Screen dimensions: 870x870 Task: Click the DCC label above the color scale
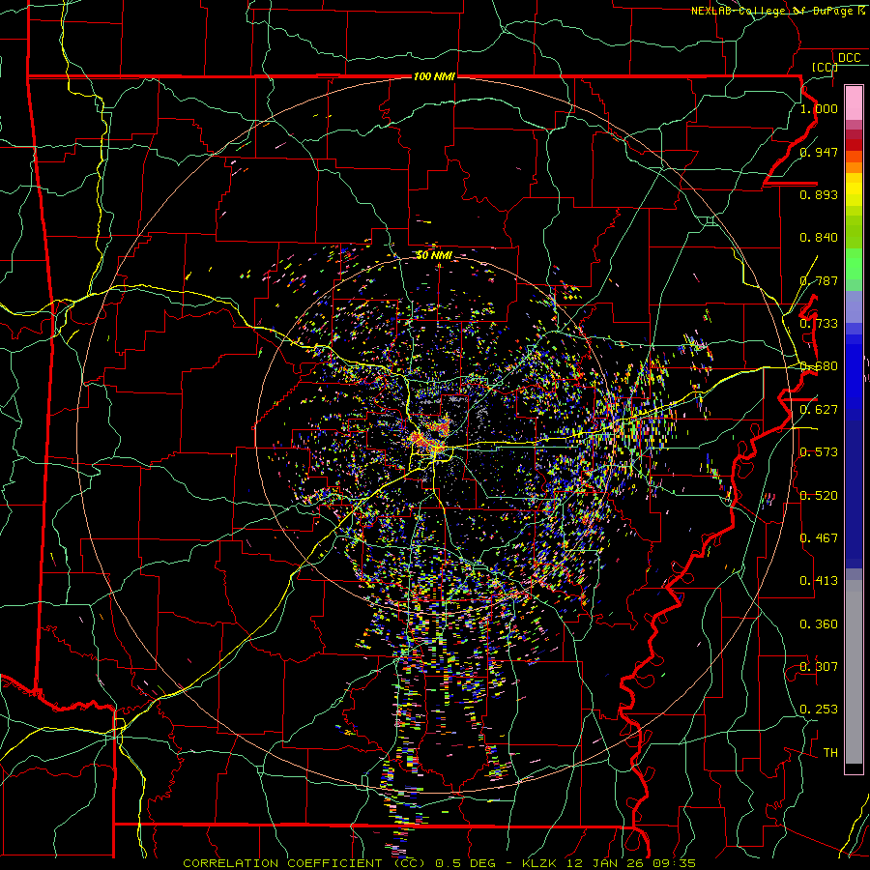[850, 58]
